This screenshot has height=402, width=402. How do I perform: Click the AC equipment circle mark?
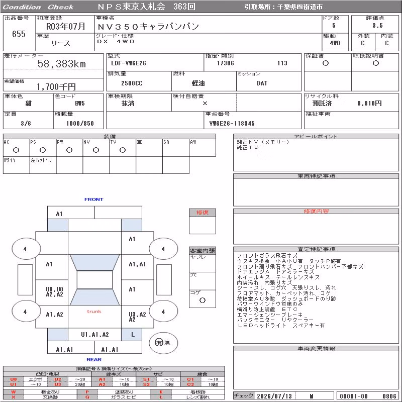(16, 150)
